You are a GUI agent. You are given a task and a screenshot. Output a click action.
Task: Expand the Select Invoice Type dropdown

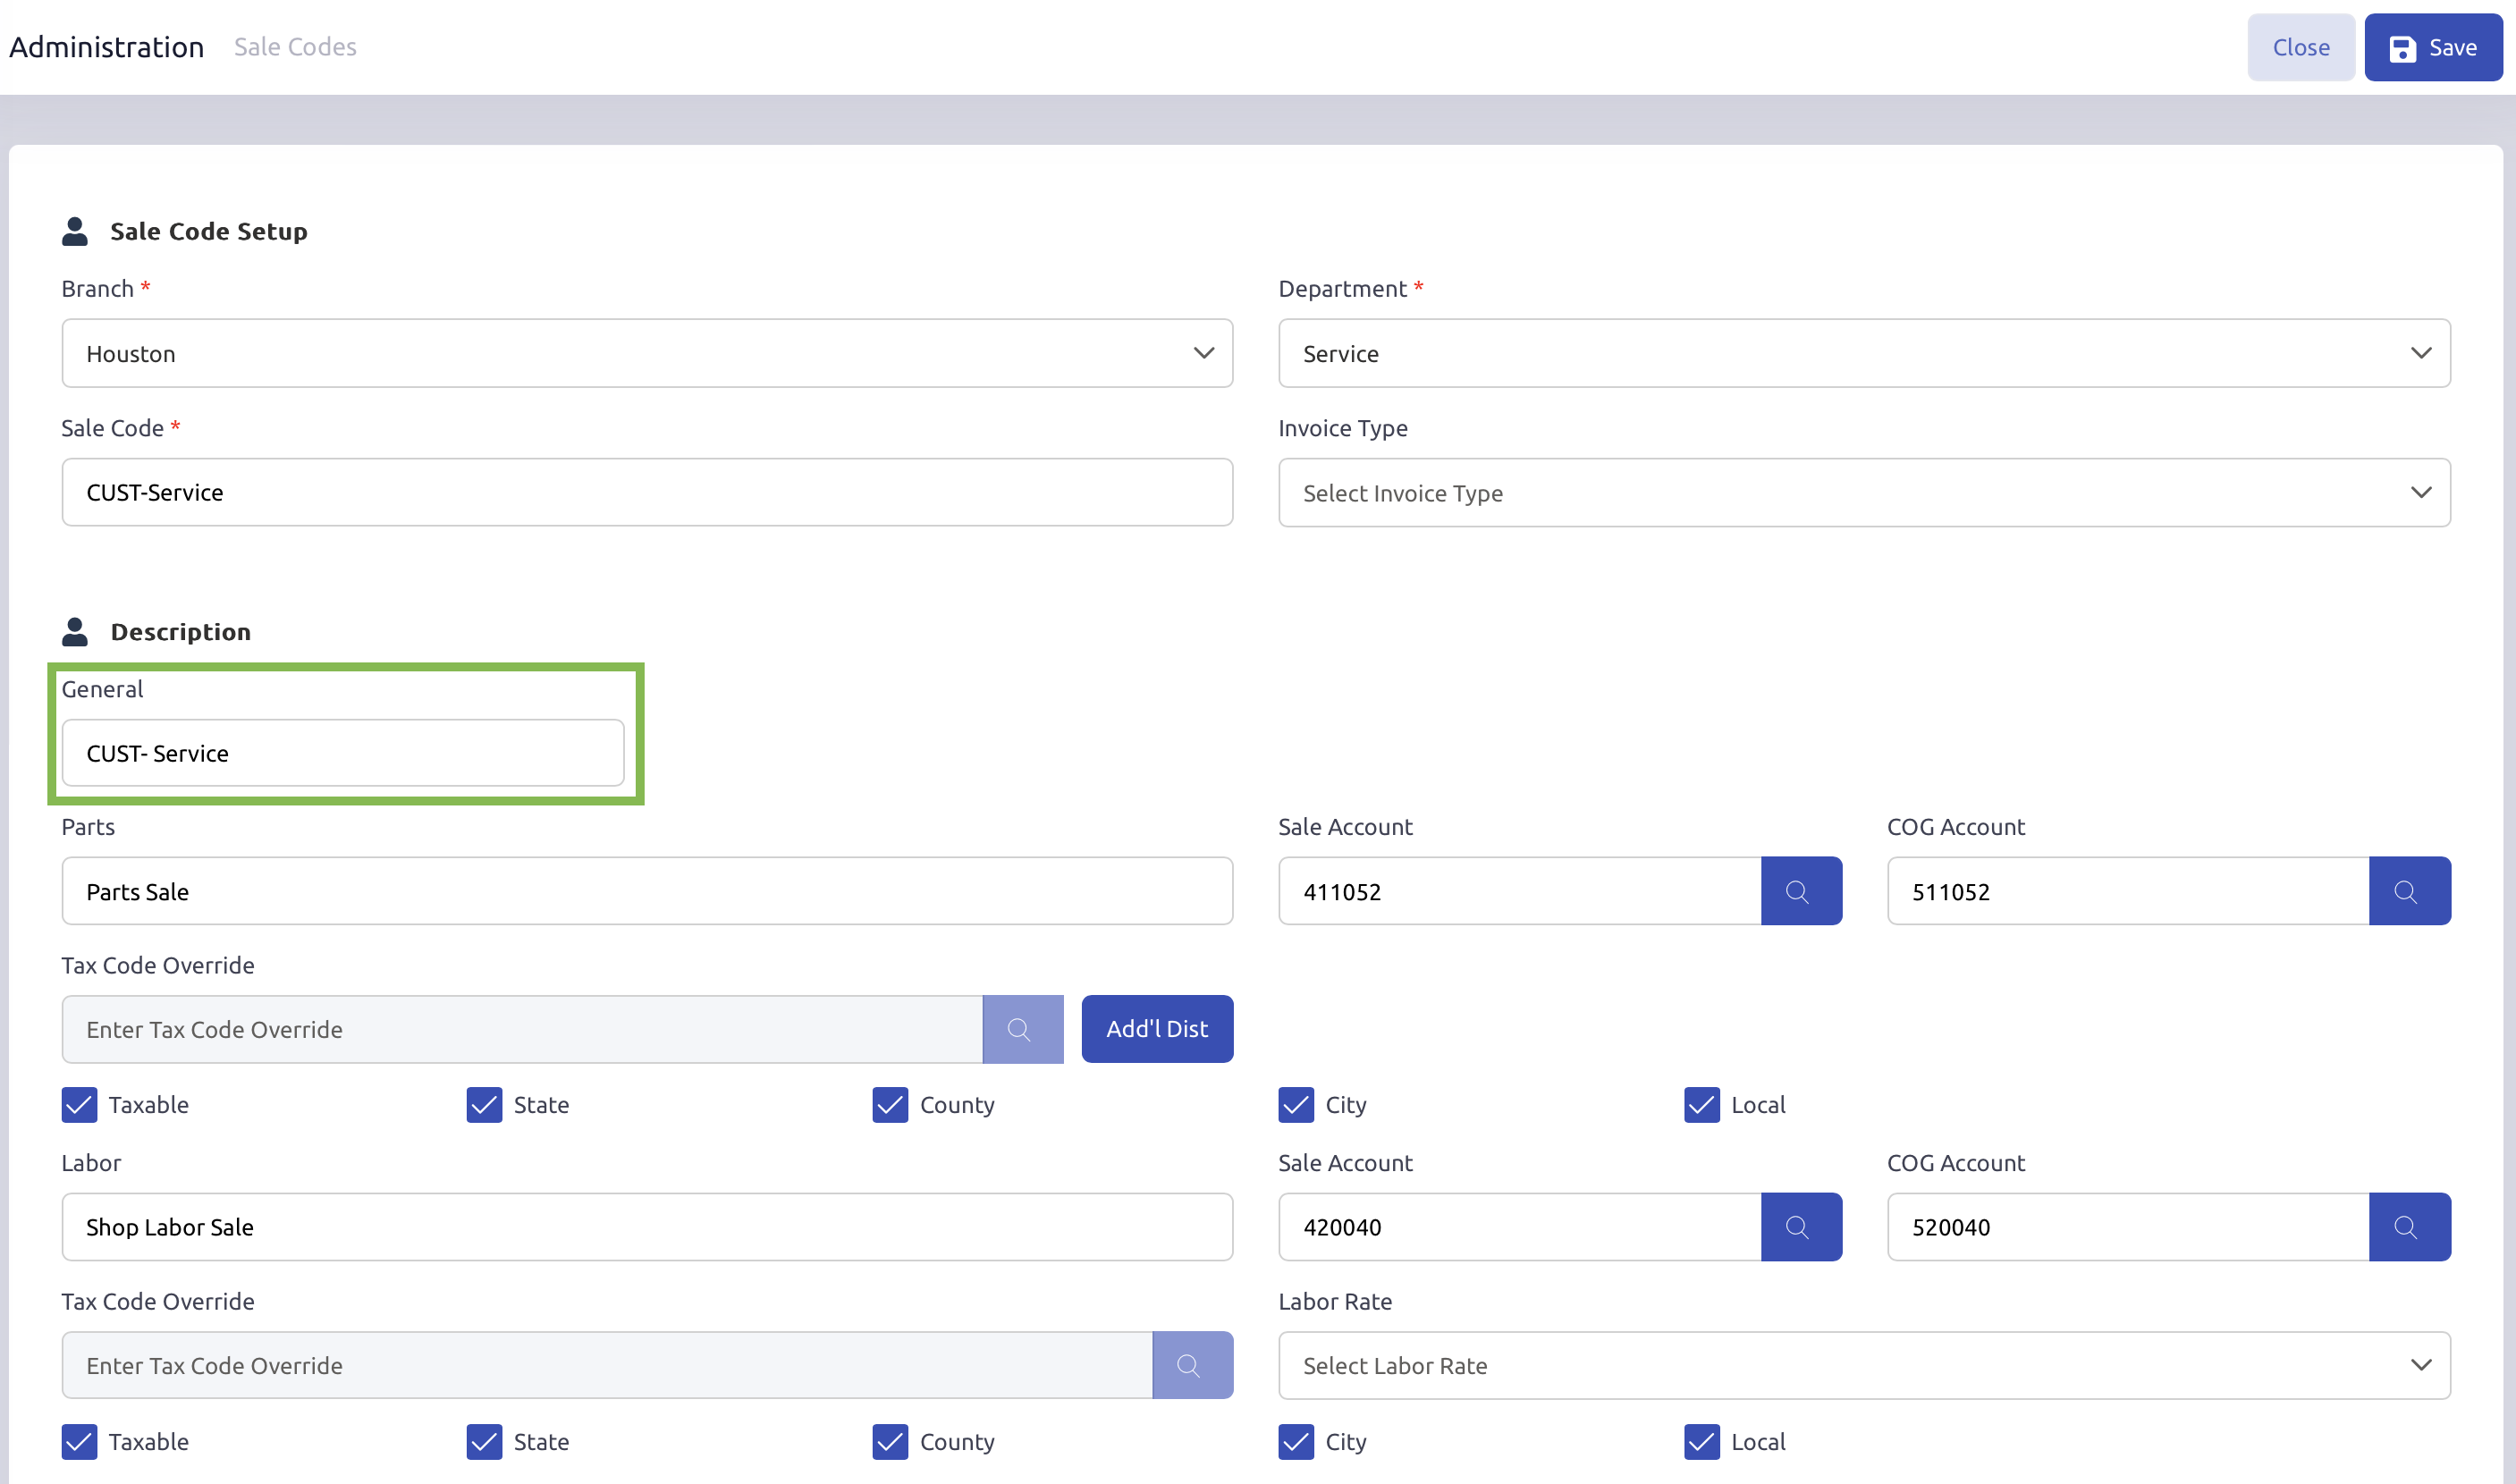click(1863, 493)
